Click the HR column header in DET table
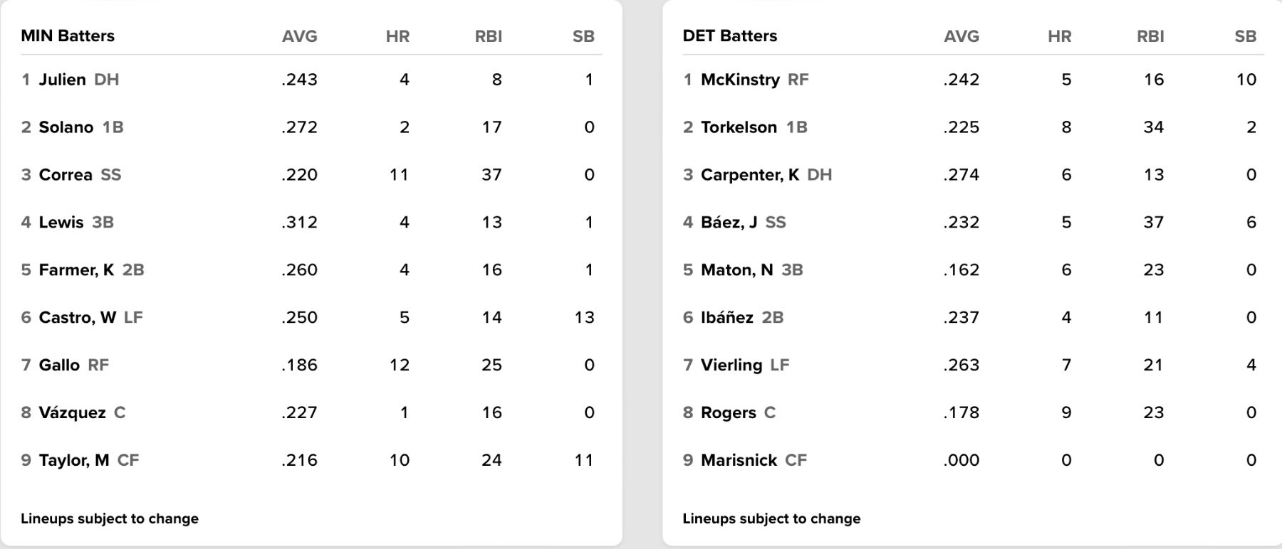The height and width of the screenshot is (549, 1282). [x=1059, y=36]
